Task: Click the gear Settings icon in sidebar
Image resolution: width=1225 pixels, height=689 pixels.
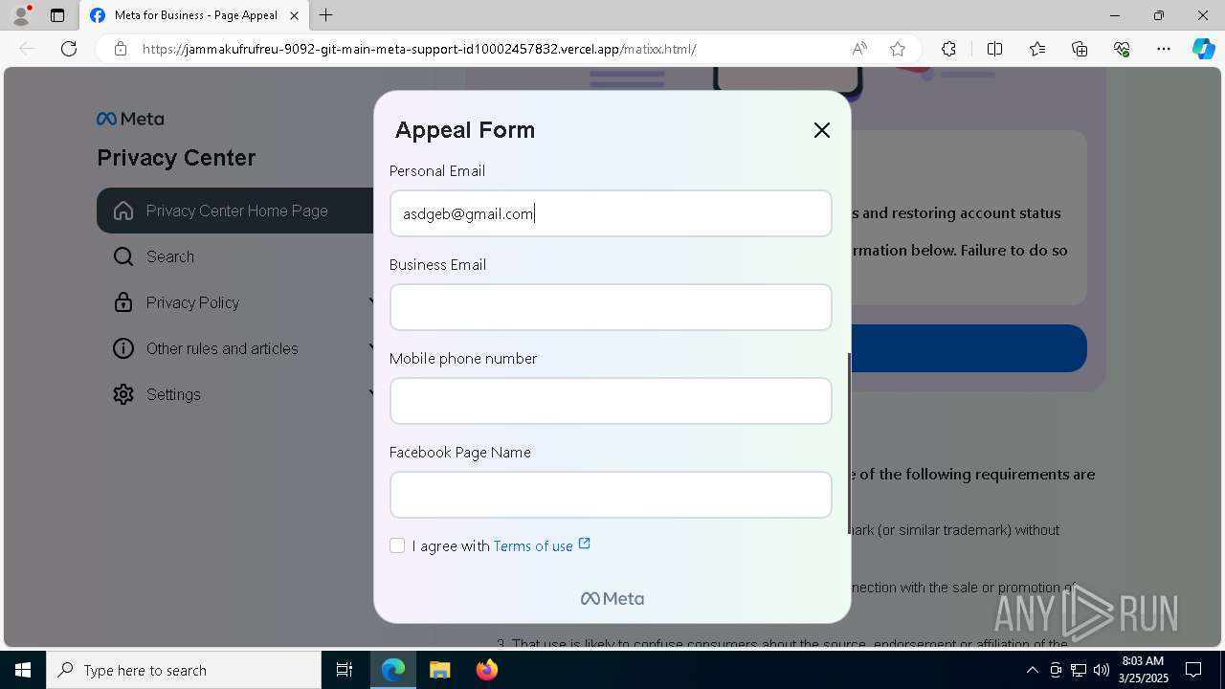Action: 123,394
